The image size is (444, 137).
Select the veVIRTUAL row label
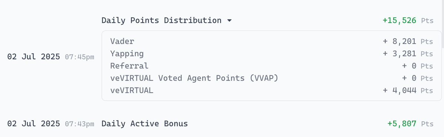[x=132, y=90]
